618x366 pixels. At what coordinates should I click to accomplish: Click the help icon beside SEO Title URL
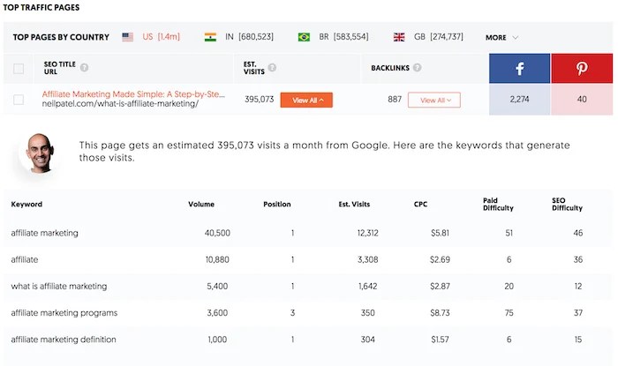coord(85,68)
